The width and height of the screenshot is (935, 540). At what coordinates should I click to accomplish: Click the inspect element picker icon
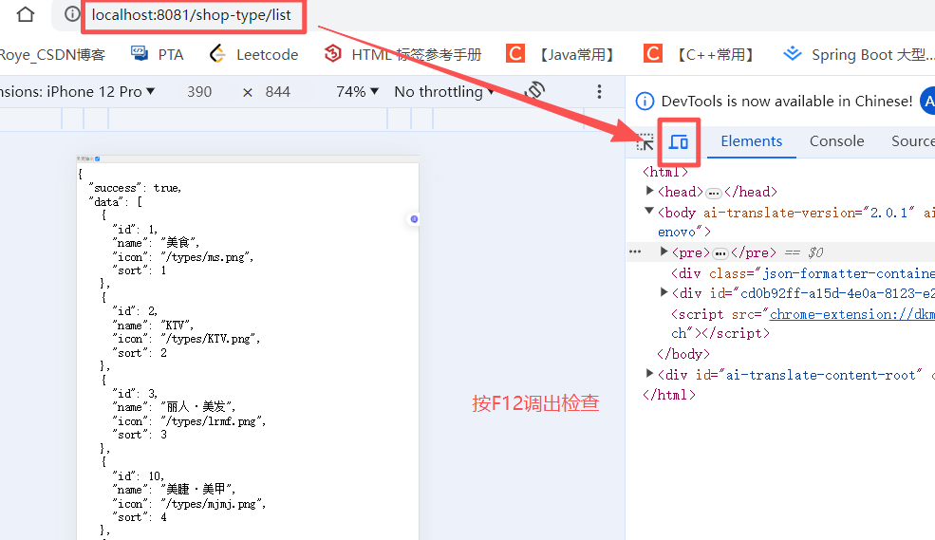645,141
